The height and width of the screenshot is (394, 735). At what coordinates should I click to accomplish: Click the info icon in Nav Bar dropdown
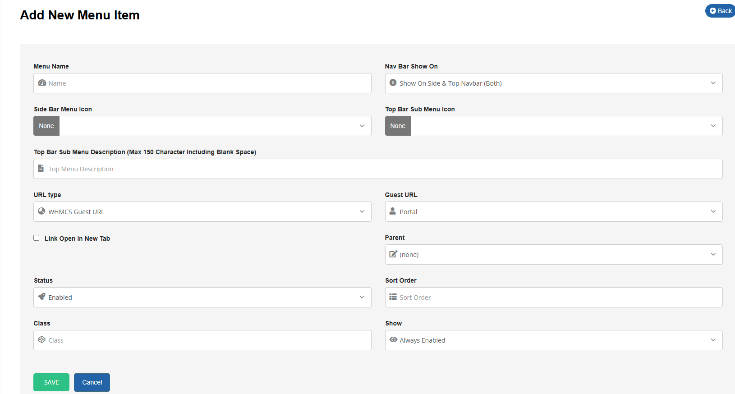[393, 83]
